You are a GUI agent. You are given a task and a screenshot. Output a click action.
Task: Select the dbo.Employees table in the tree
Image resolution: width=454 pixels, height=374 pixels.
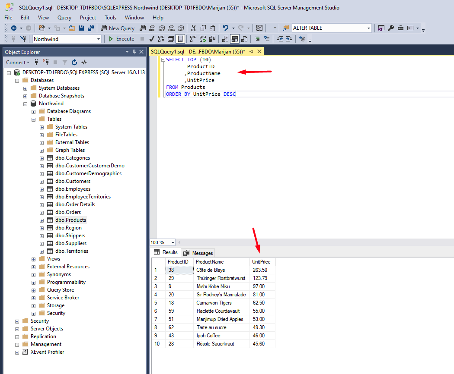coord(73,189)
